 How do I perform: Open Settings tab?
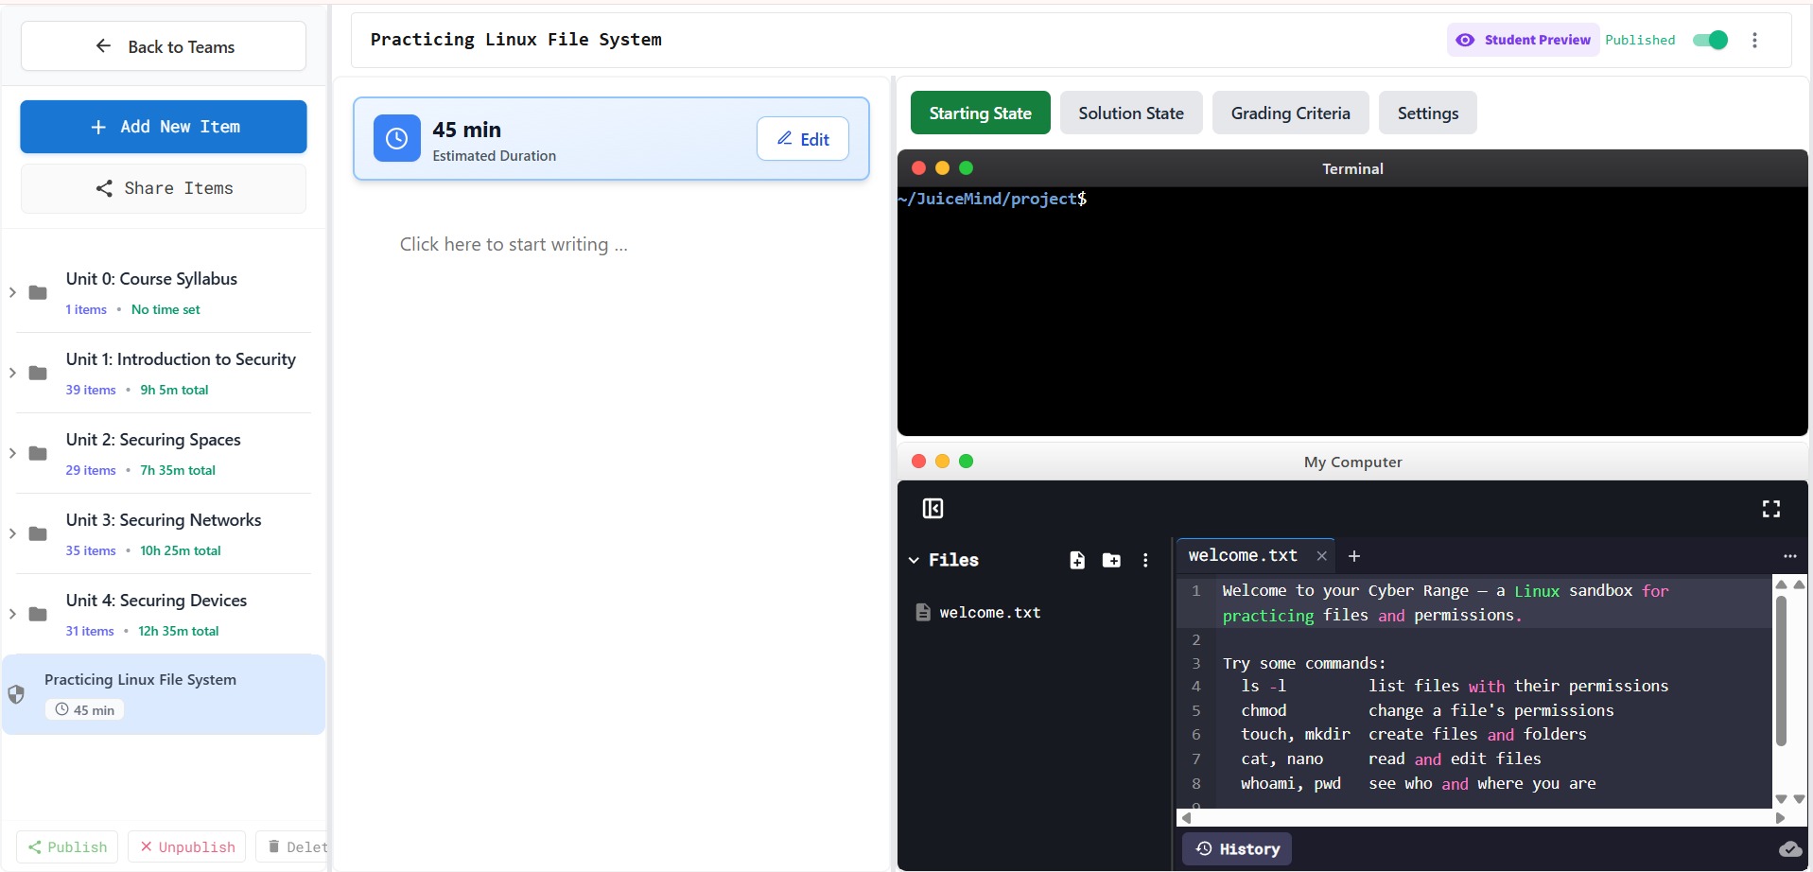(x=1427, y=113)
